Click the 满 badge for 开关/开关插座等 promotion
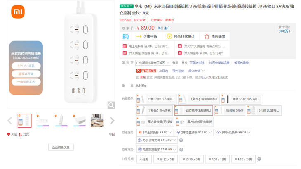The width and height of the screenshot is (301, 169). pyautogui.click(x=180, y=46)
